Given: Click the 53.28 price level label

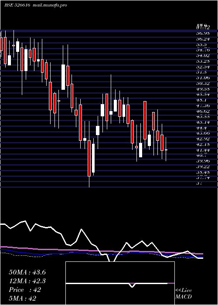Looking at the screenshot, I should pyautogui.click(x=203, y=61).
